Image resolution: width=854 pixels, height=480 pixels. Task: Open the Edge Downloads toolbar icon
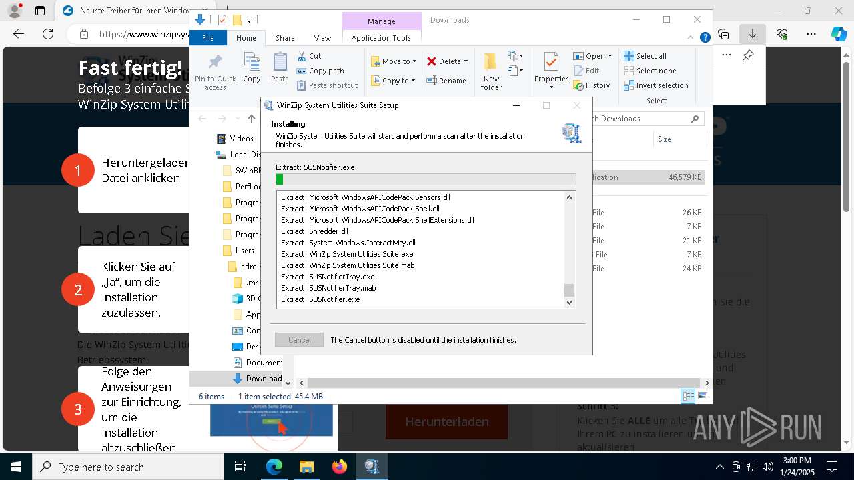753,34
